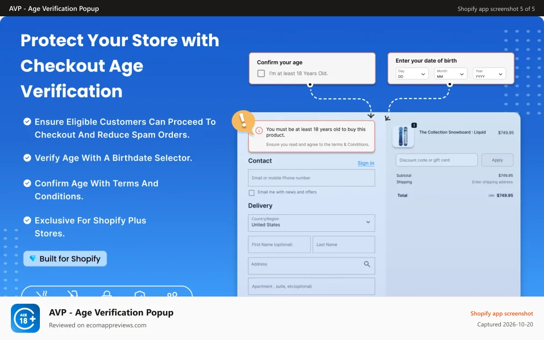Click the Built for Shopify badge
Image resolution: width=544 pixels, height=340 pixels.
(x=65, y=258)
